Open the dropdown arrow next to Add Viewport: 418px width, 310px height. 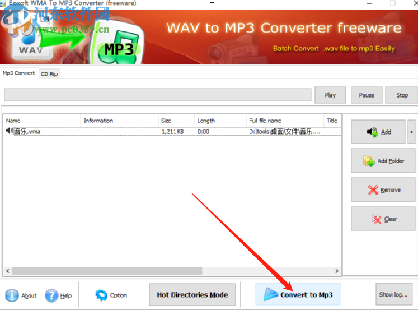(x=411, y=132)
